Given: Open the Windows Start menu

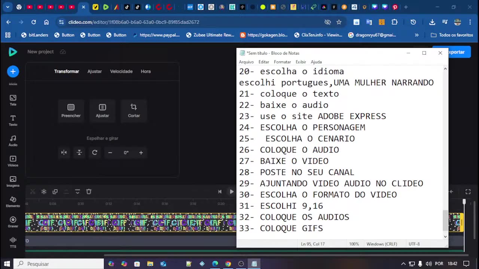Looking at the screenshot, I should [7, 264].
